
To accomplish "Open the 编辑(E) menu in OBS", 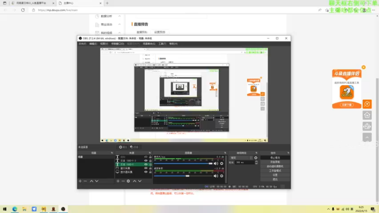I will 93,44.
